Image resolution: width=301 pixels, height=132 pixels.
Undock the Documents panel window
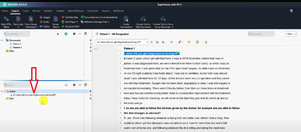pos(86,34)
